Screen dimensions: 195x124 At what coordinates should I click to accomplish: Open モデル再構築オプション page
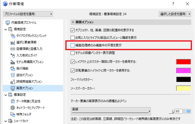30,62
